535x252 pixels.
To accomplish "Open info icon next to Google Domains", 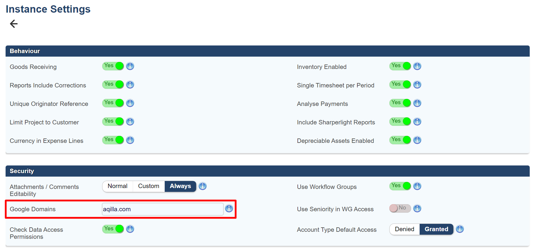I will tap(229, 209).
